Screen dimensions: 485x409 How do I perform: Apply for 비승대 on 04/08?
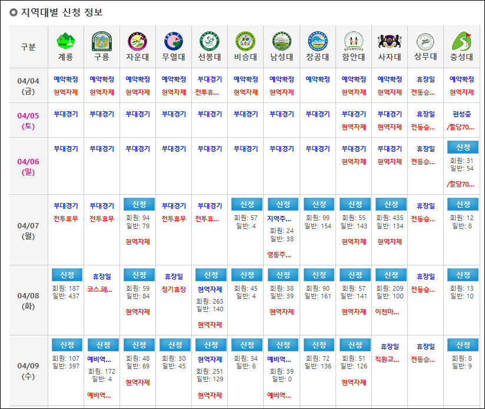[x=247, y=274]
